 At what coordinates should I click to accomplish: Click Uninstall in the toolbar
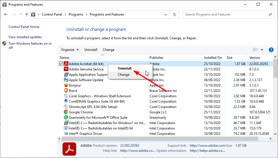pyautogui.click(x=91, y=50)
